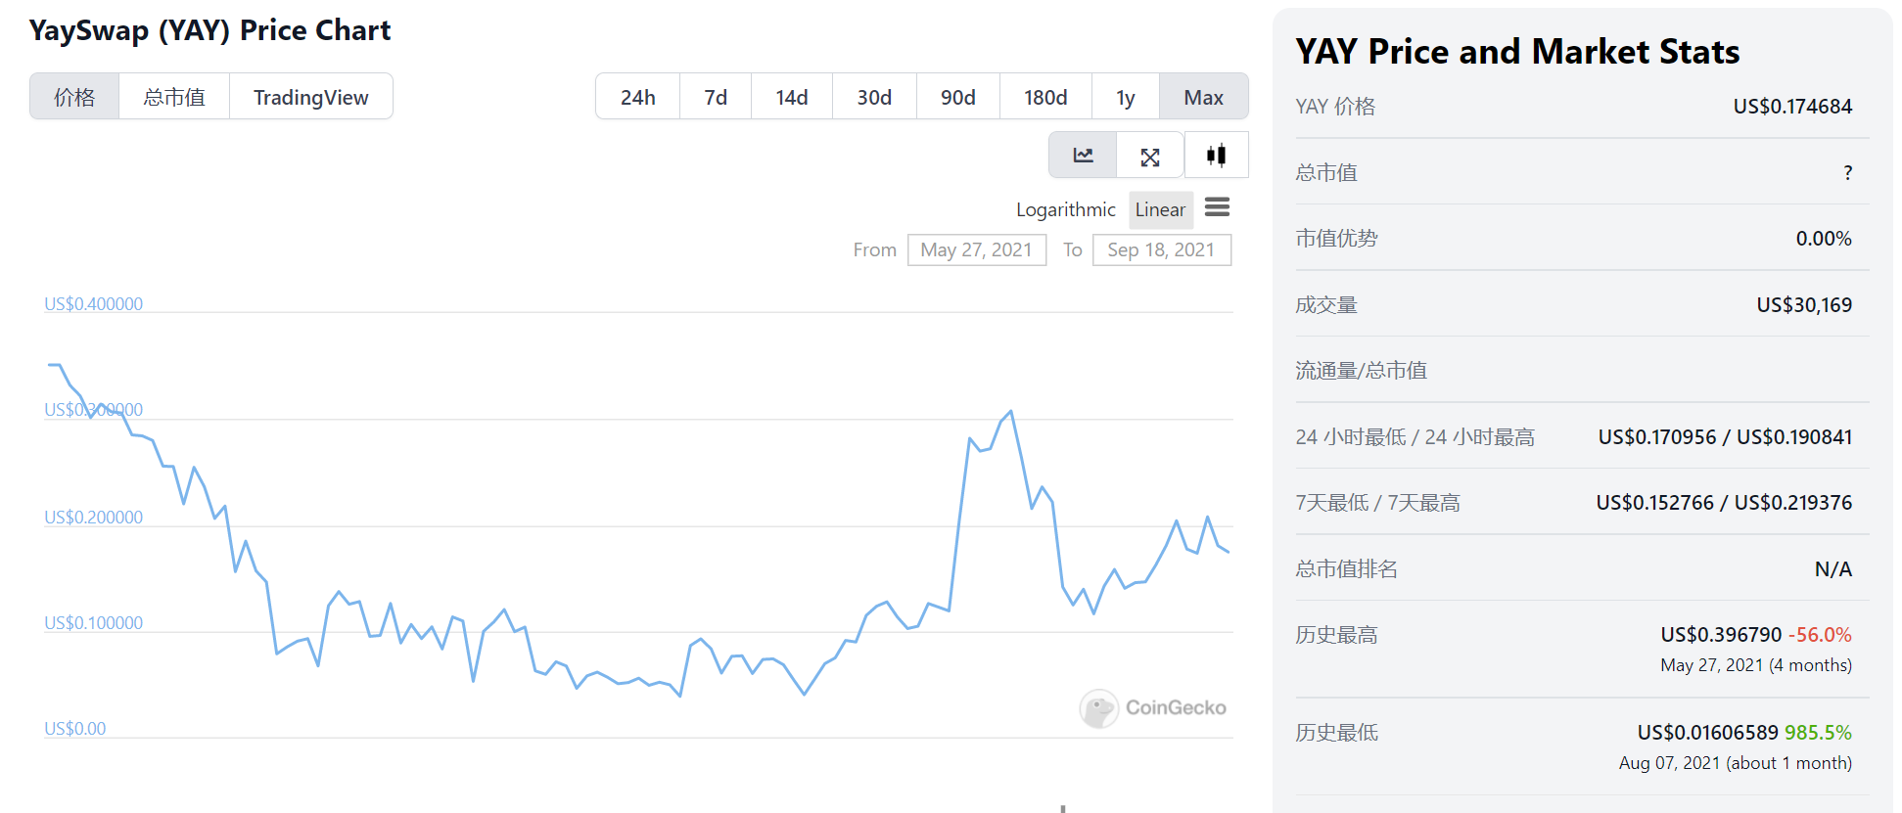Choose the 180d time range
Screen dimensions: 1902x813
pyautogui.click(x=1045, y=97)
